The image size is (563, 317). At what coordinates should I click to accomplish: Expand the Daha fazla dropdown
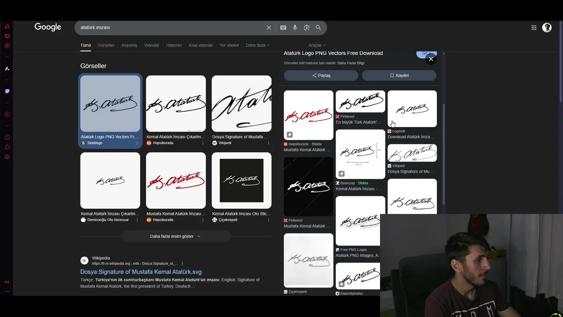(x=257, y=45)
